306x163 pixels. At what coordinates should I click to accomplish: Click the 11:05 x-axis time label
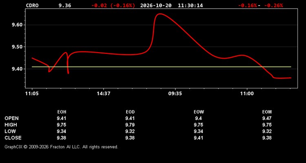(32, 94)
